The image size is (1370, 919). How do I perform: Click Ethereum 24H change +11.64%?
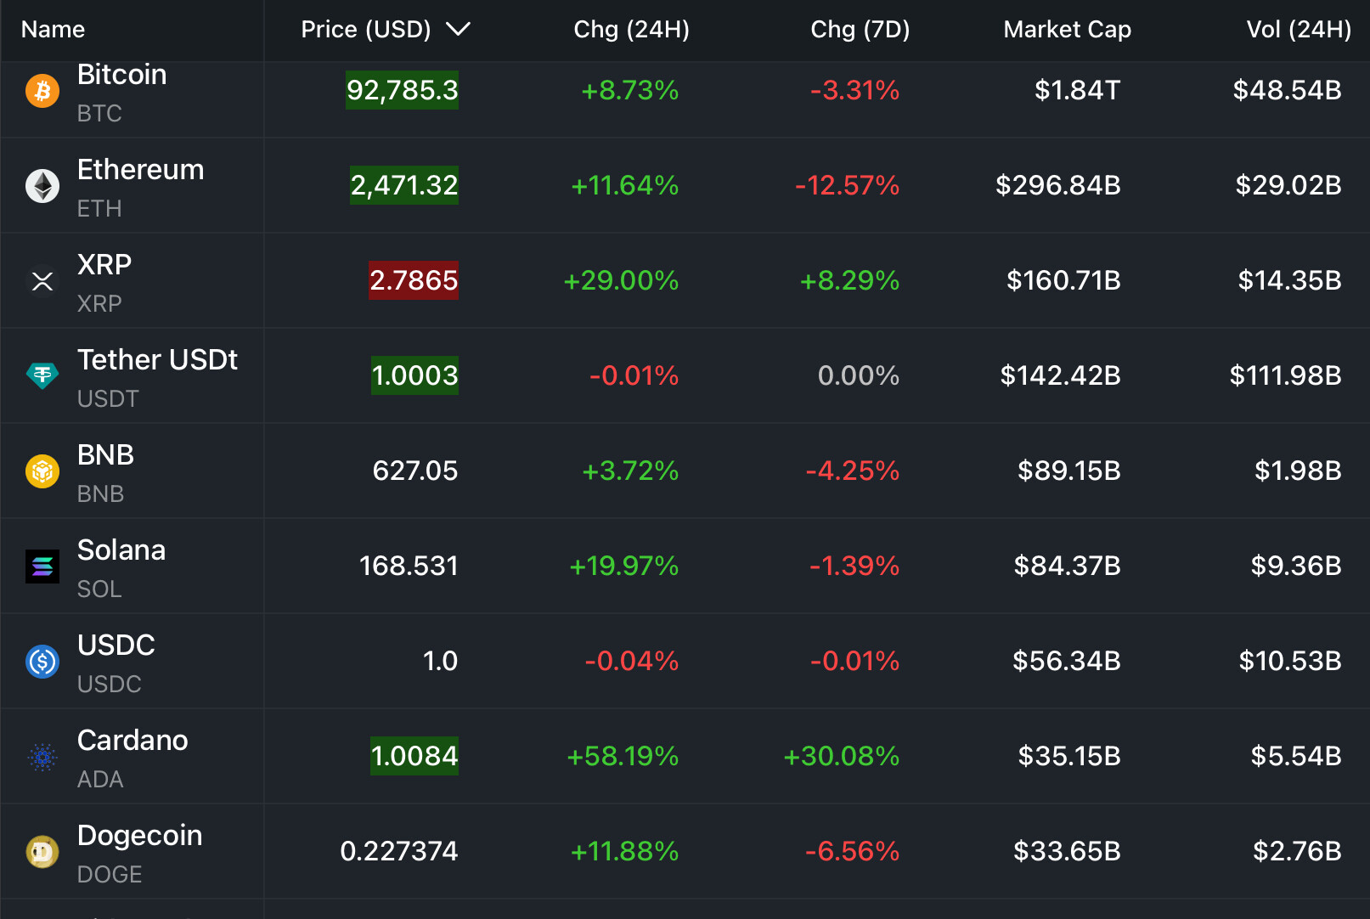tap(625, 185)
